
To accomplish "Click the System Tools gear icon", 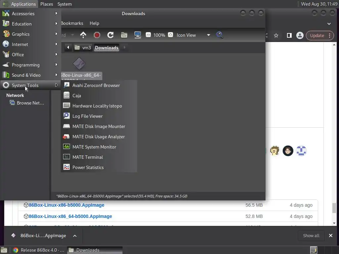I will [x=6, y=85].
